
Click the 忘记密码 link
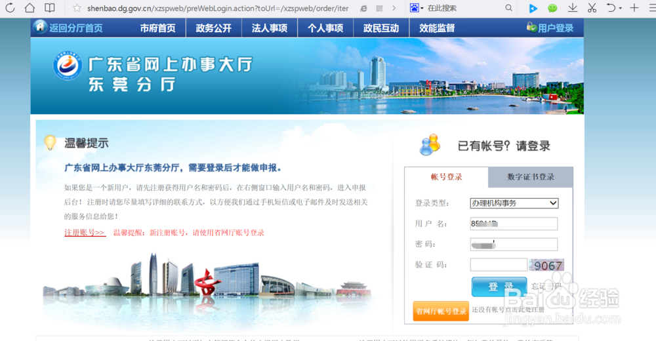tap(546, 287)
